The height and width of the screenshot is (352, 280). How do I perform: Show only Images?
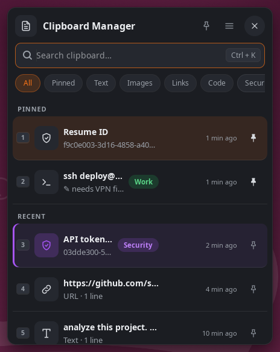click(140, 83)
